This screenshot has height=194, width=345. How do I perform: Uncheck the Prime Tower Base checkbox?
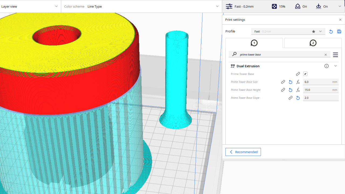pyautogui.click(x=305, y=74)
